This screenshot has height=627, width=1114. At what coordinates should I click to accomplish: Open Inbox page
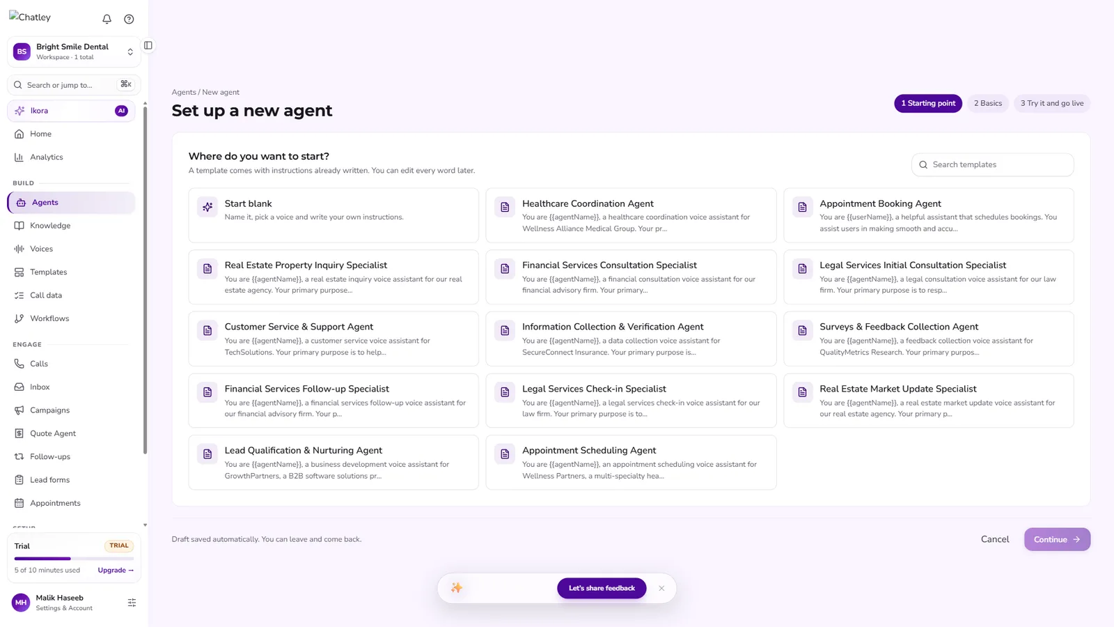coord(71,387)
